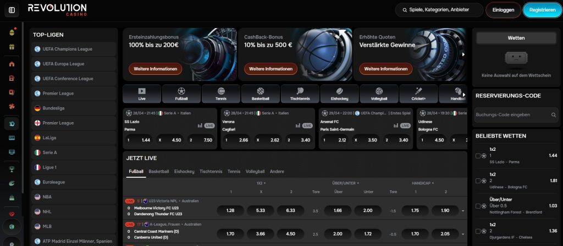Image resolution: width=563 pixels, height=246 pixels.
Task: Open Bundesliga in Top-Ligen
Action: (x=74, y=108)
